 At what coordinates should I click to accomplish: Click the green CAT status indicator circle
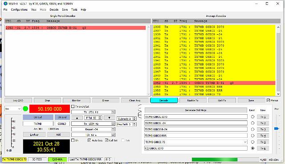point(25,109)
